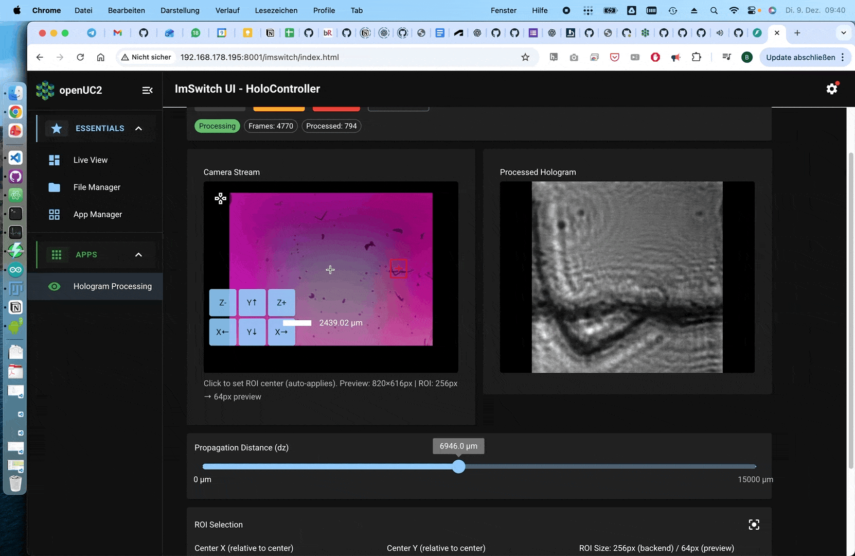
Task: Collapse the sidebar with the menu icon
Action: (x=147, y=90)
